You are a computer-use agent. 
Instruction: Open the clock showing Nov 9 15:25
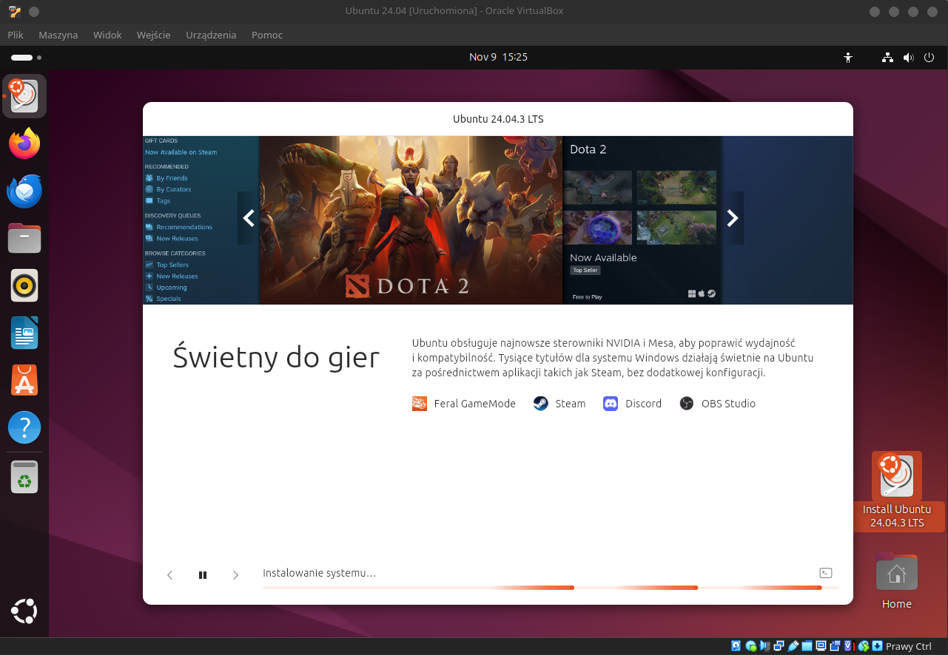tap(498, 57)
